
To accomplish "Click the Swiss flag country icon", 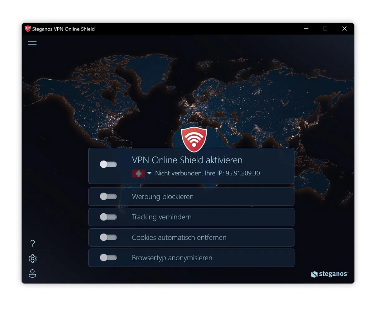I will tap(138, 173).
